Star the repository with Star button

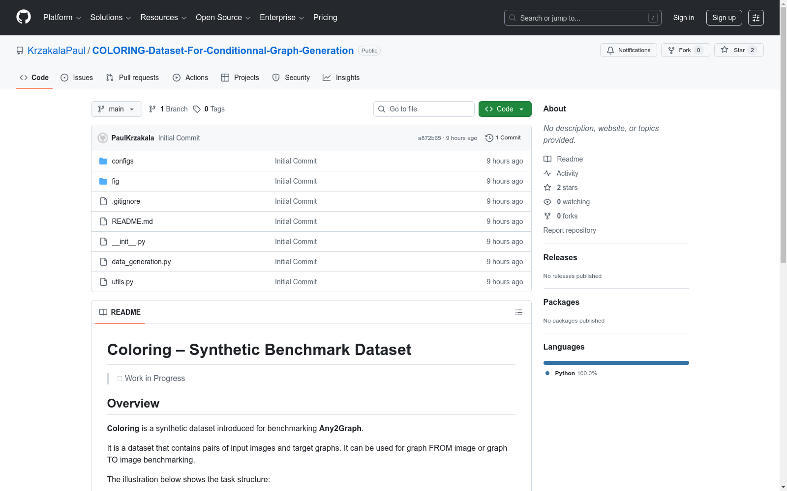coord(739,50)
